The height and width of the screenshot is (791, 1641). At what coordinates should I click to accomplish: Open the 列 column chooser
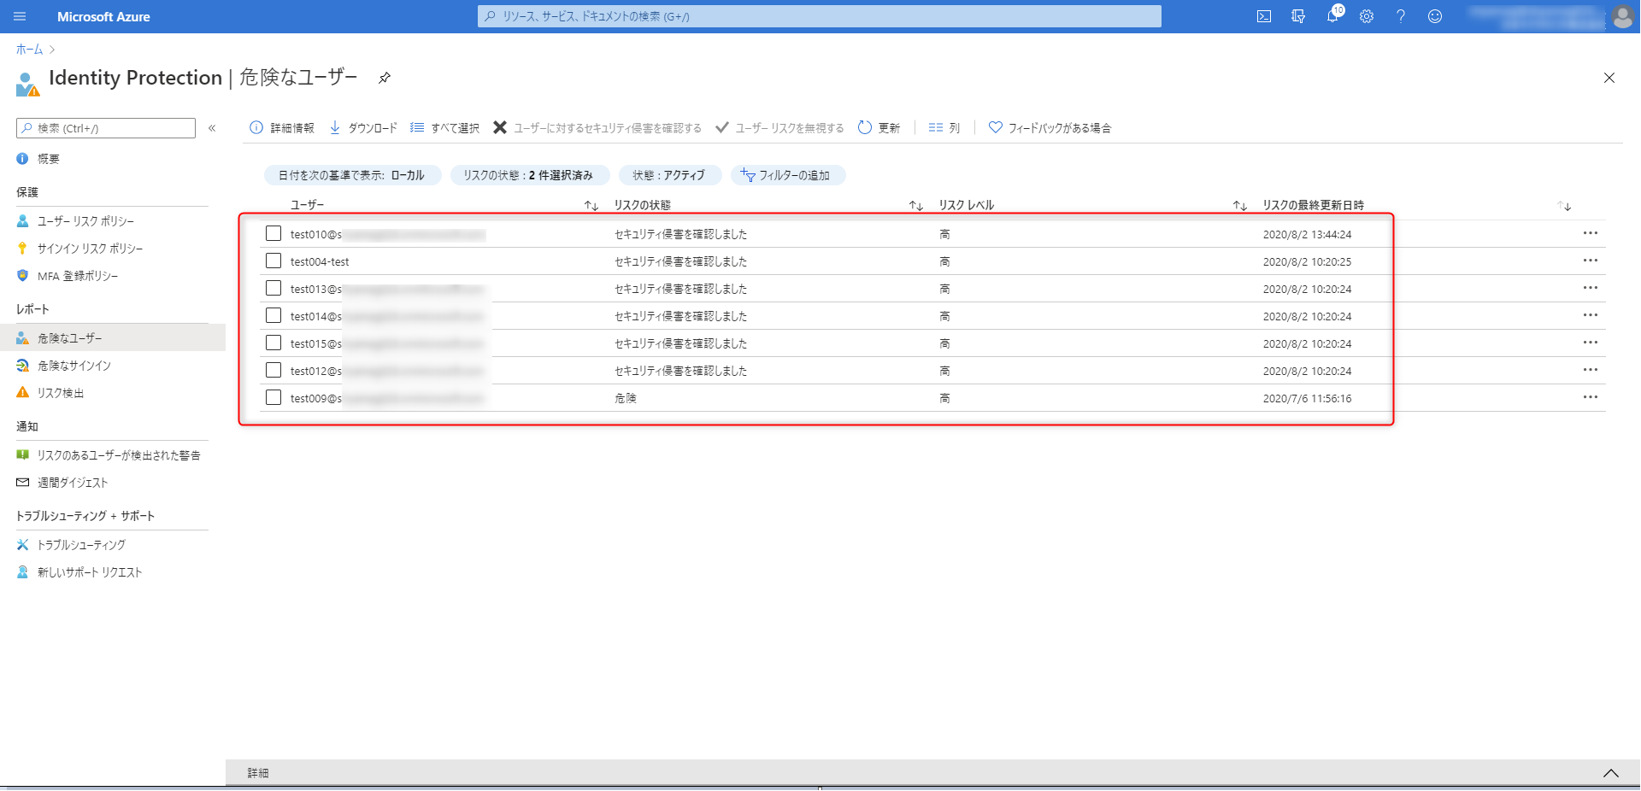point(944,128)
